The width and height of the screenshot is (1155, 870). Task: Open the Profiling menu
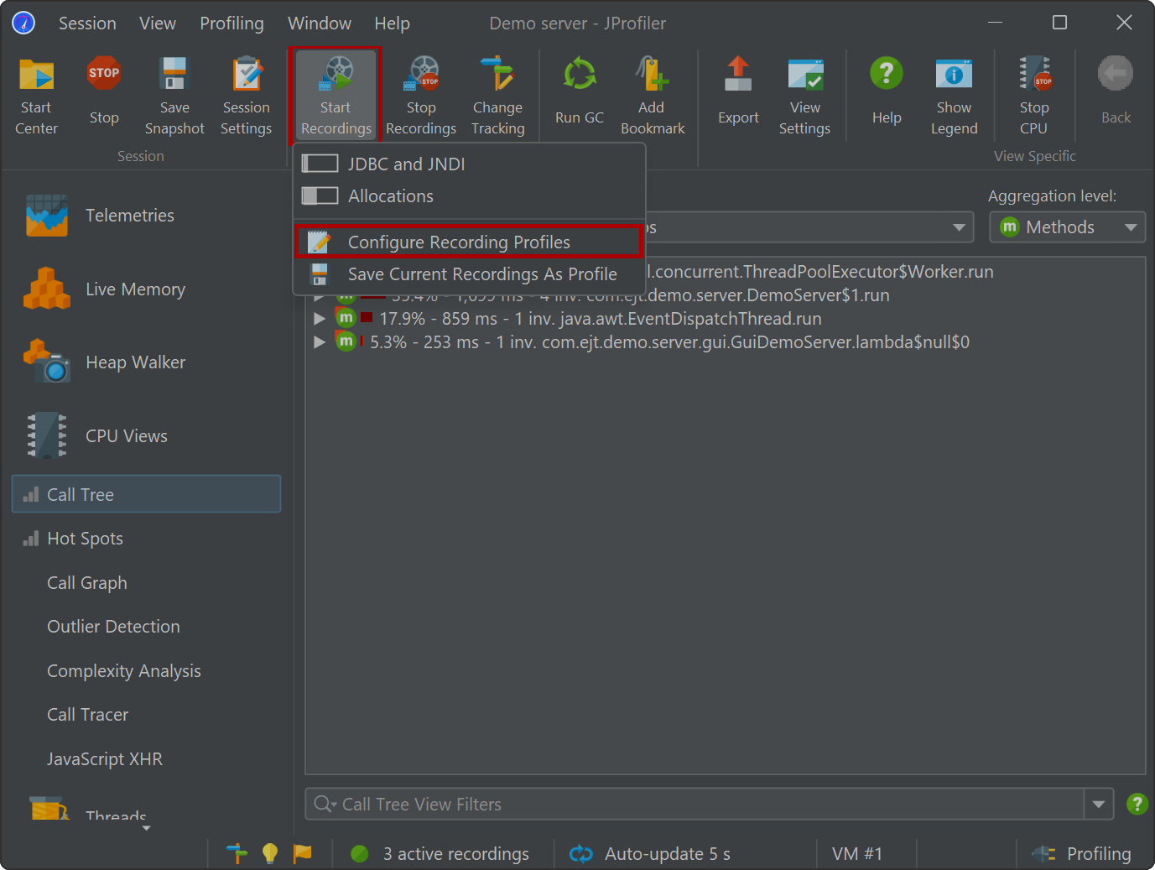[232, 23]
